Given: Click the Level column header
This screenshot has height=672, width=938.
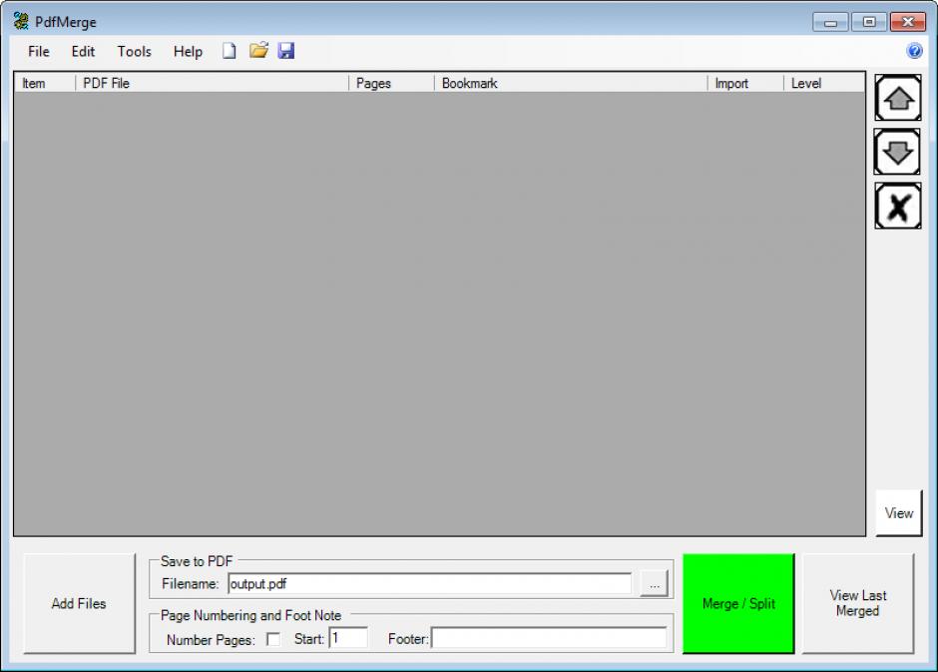Looking at the screenshot, I should [823, 83].
